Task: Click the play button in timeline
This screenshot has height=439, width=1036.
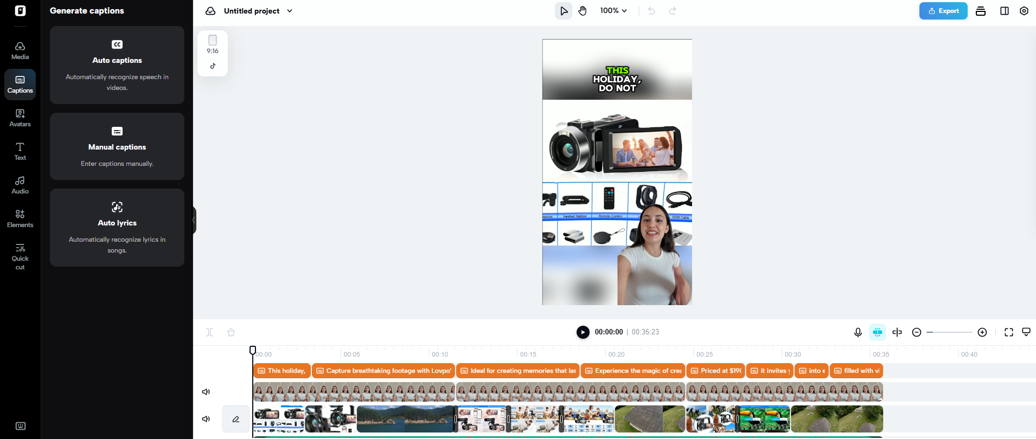Action: click(583, 332)
